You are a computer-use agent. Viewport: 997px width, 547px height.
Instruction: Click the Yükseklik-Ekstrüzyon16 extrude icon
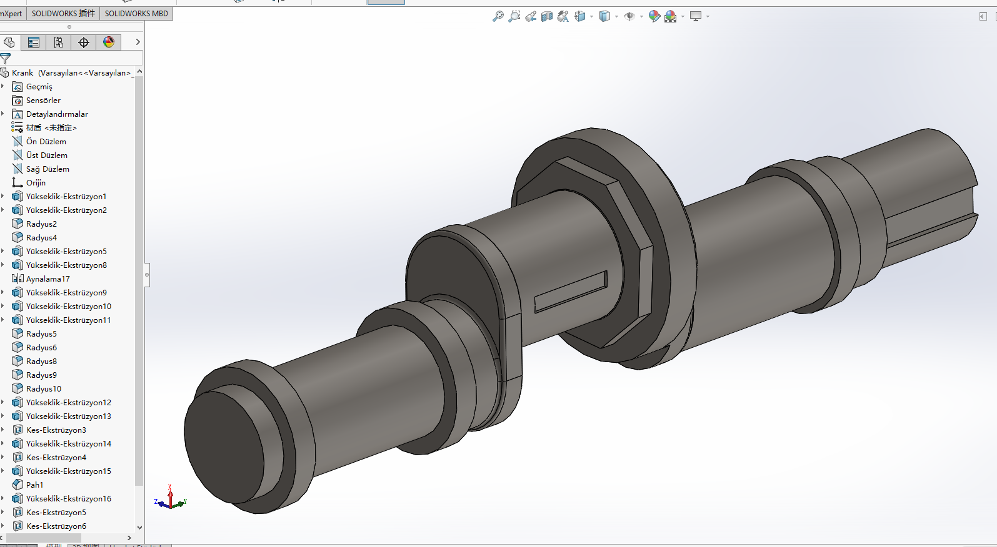pyautogui.click(x=18, y=498)
